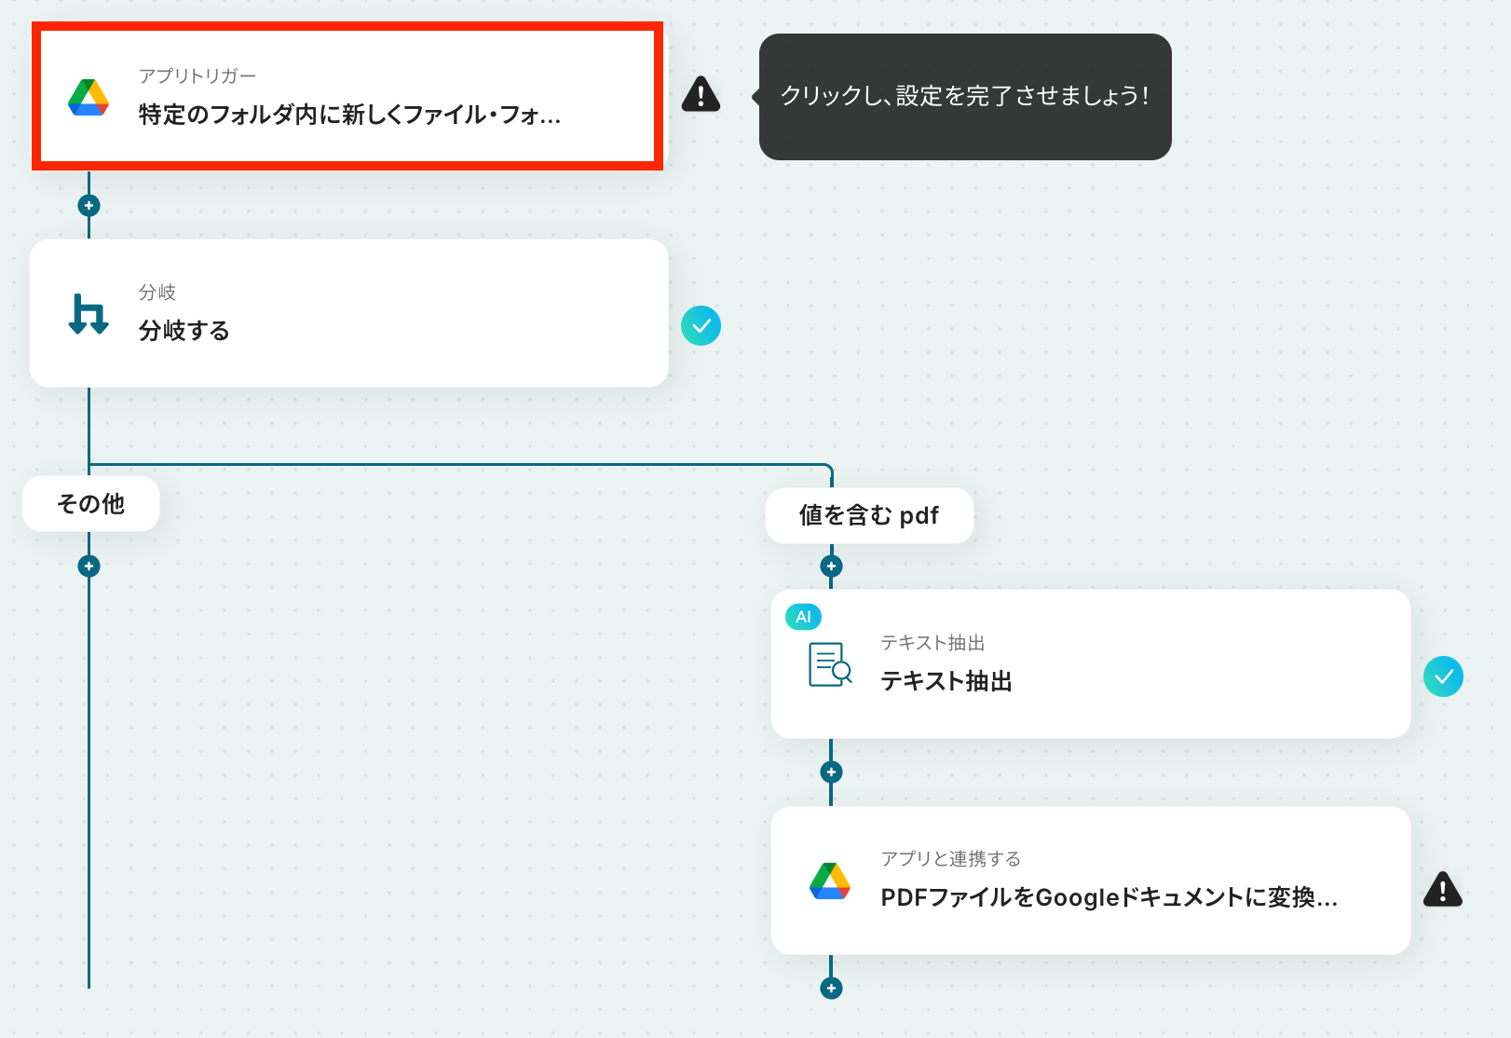
Task: Click the warning icon beside the PDF conversion card
Action: [x=1443, y=889]
